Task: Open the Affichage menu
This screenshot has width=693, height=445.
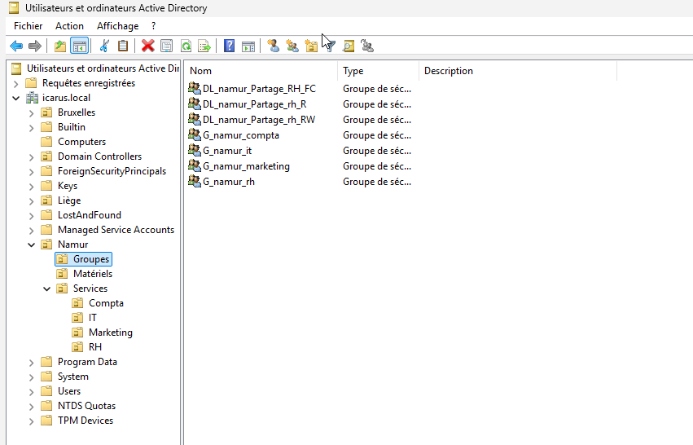Action: [117, 26]
